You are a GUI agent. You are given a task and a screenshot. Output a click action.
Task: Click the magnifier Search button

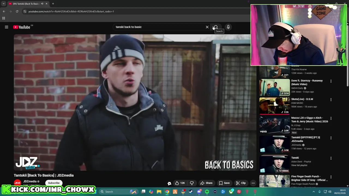point(215,27)
